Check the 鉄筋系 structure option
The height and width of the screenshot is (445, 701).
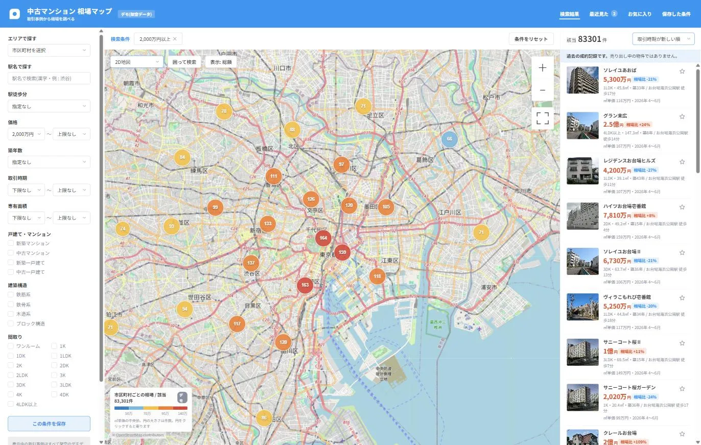pyautogui.click(x=11, y=295)
